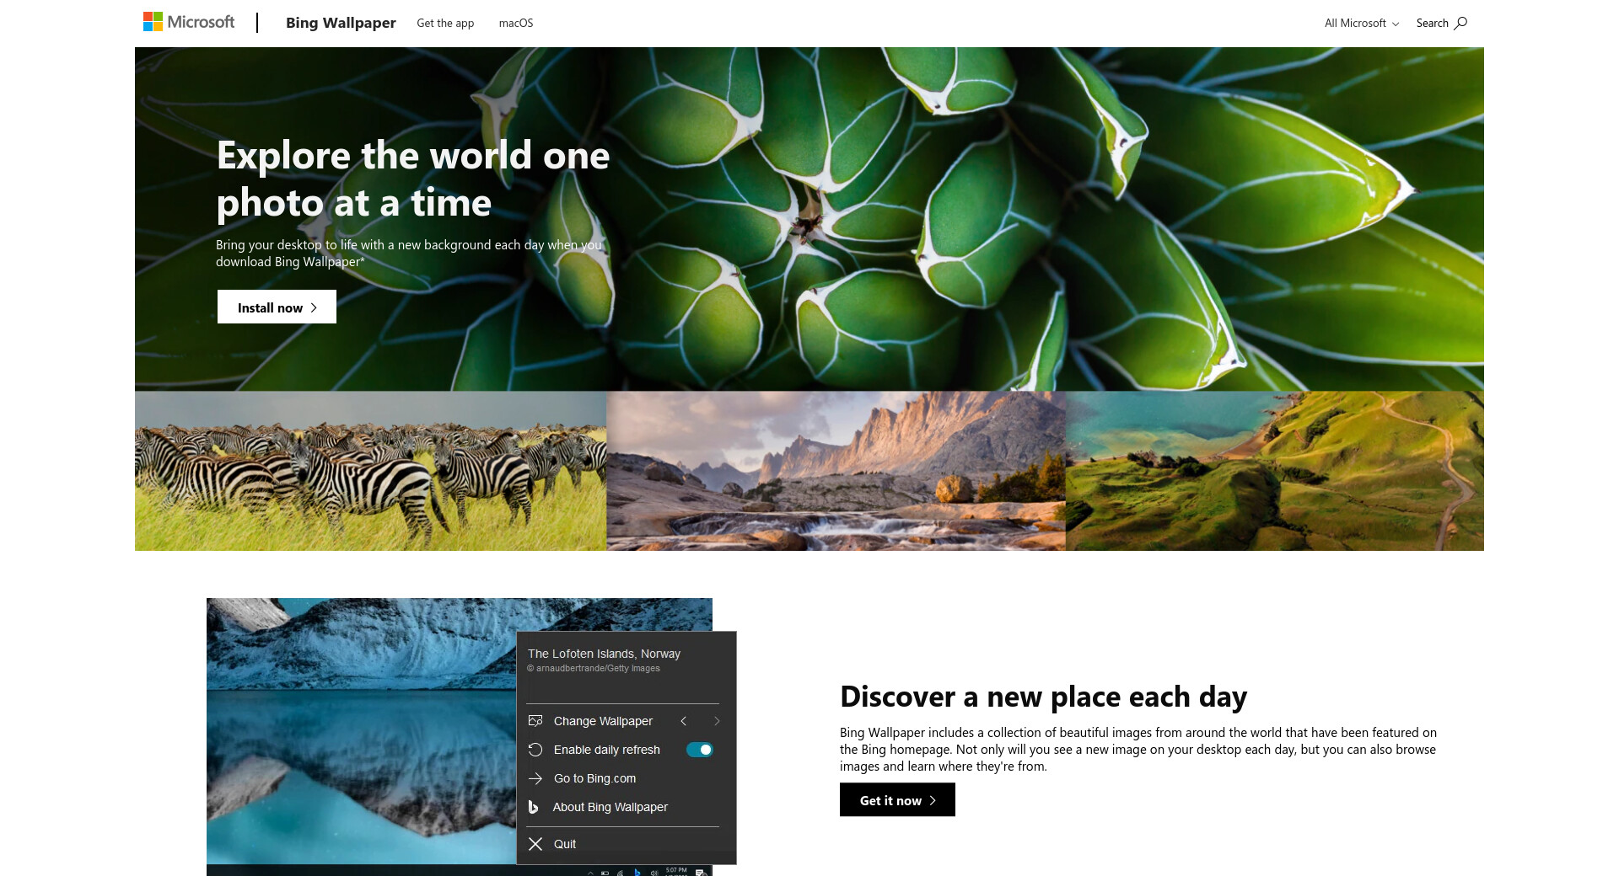The width and height of the screenshot is (1619, 876).
Task: Click the subtitle 'Bring your desktop to life'
Action: pos(409,253)
